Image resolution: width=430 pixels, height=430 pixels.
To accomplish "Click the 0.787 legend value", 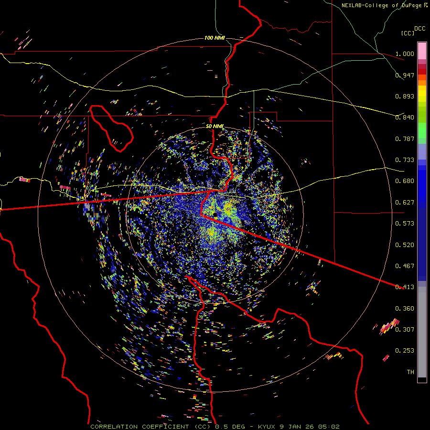I will click(x=405, y=139).
